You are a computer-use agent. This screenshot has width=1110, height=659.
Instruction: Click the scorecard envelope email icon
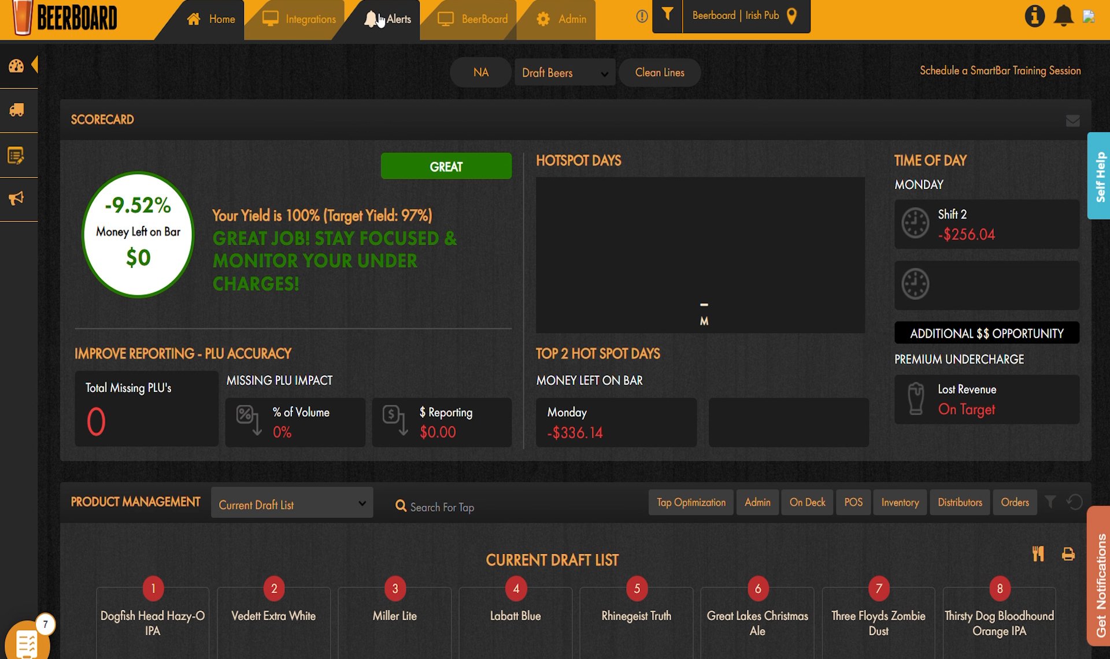pyautogui.click(x=1072, y=120)
